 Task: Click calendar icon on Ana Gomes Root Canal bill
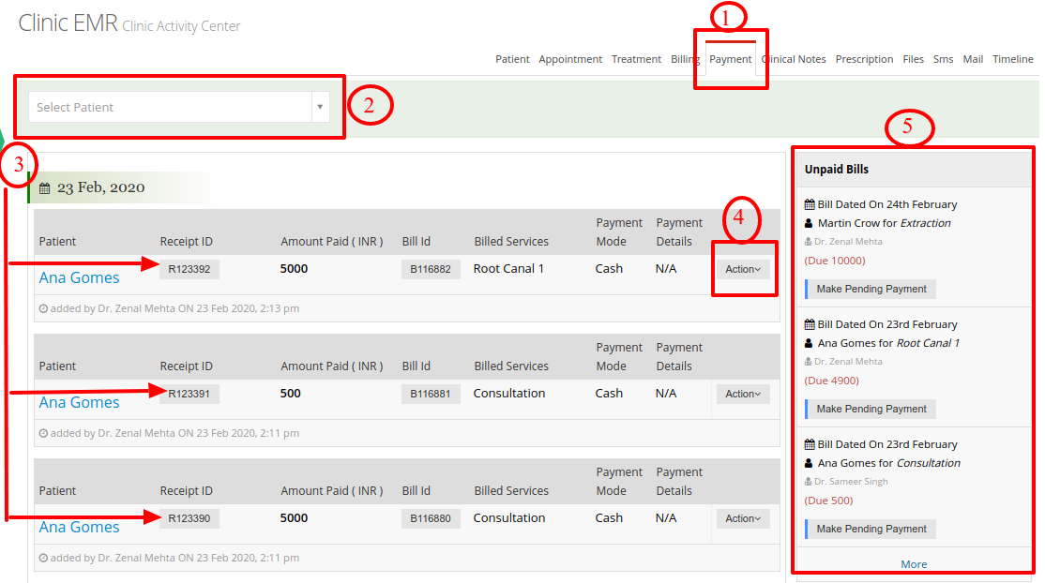(809, 324)
